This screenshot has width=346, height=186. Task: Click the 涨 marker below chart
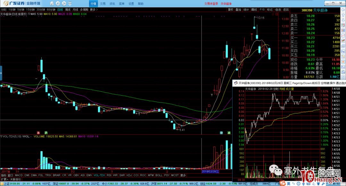point(38,133)
